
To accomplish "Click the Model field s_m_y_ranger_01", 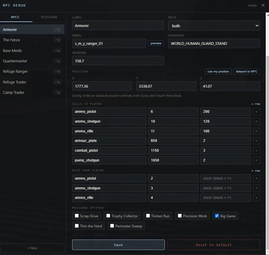I will pos(109,43).
